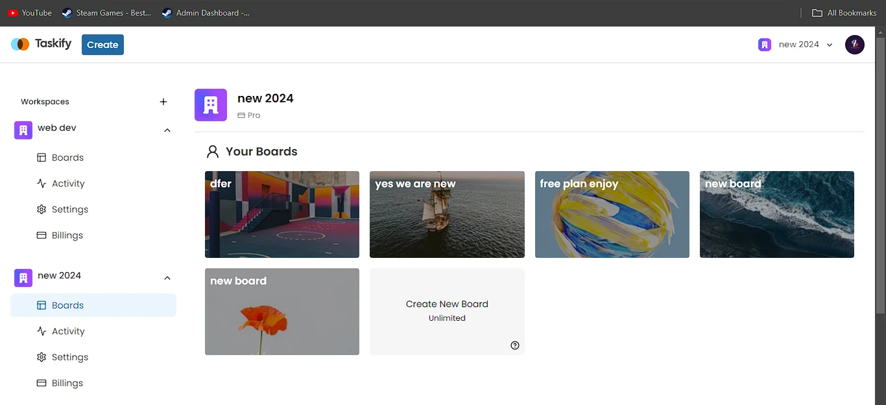Collapse the web dev workspace section

coord(167,130)
